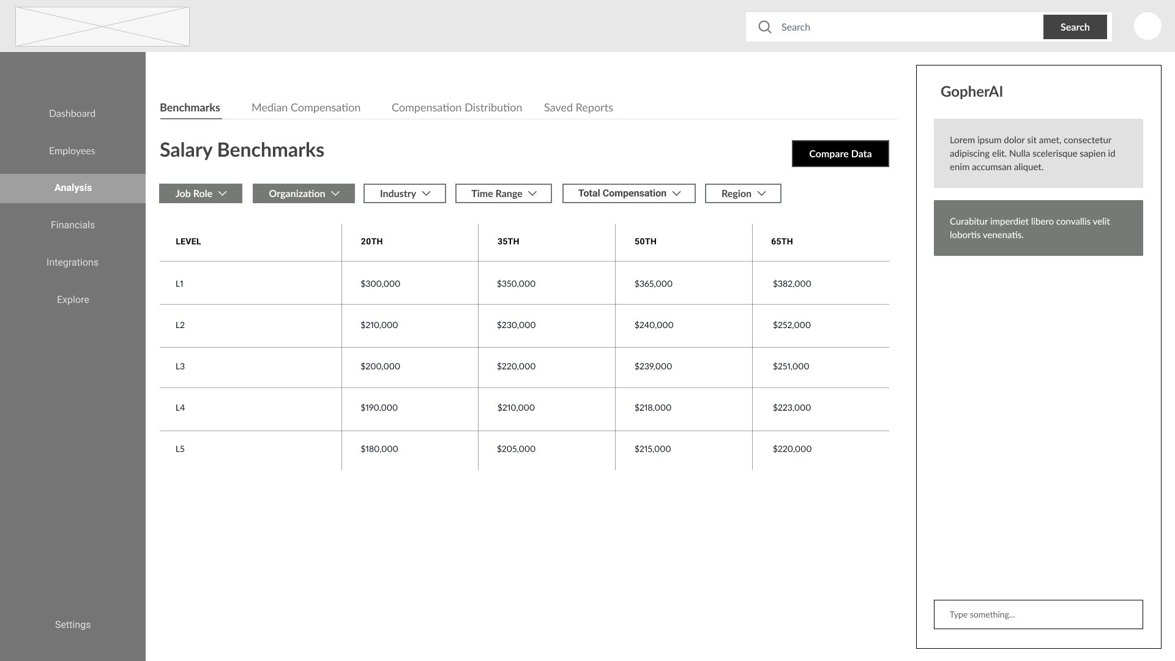The width and height of the screenshot is (1175, 661).
Task: Open Dashboard in the sidebar
Action: tap(72, 113)
